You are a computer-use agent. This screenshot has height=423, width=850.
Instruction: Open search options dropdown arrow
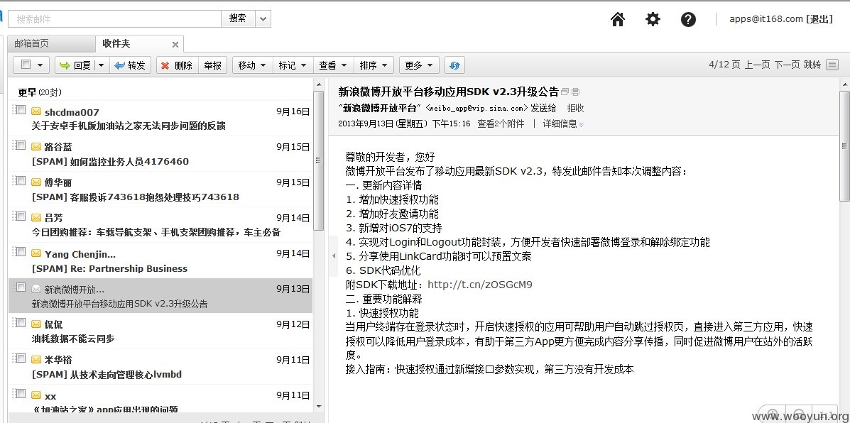(x=263, y=19)
